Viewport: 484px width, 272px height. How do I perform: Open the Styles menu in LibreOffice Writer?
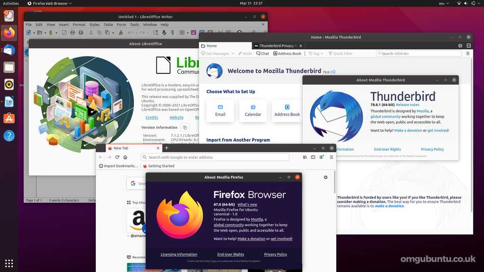pyautogui.click(x=94, y=24)
